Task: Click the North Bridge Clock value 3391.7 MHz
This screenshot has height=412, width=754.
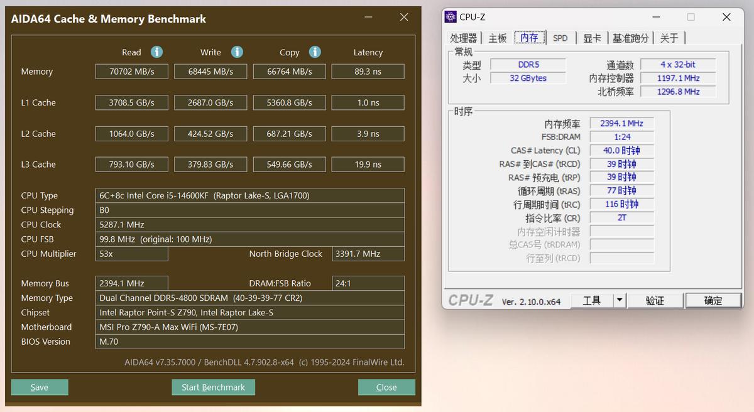Action: [x=368, y=254]
